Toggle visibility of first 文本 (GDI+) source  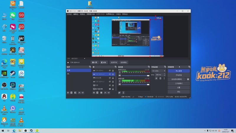(x=110, y=70)
